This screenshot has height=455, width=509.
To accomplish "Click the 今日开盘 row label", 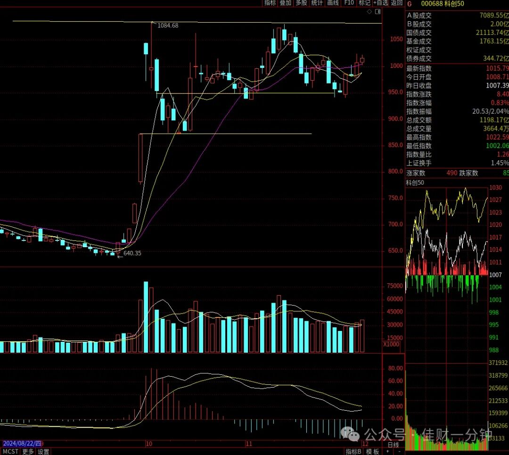I will coord(419,77).
